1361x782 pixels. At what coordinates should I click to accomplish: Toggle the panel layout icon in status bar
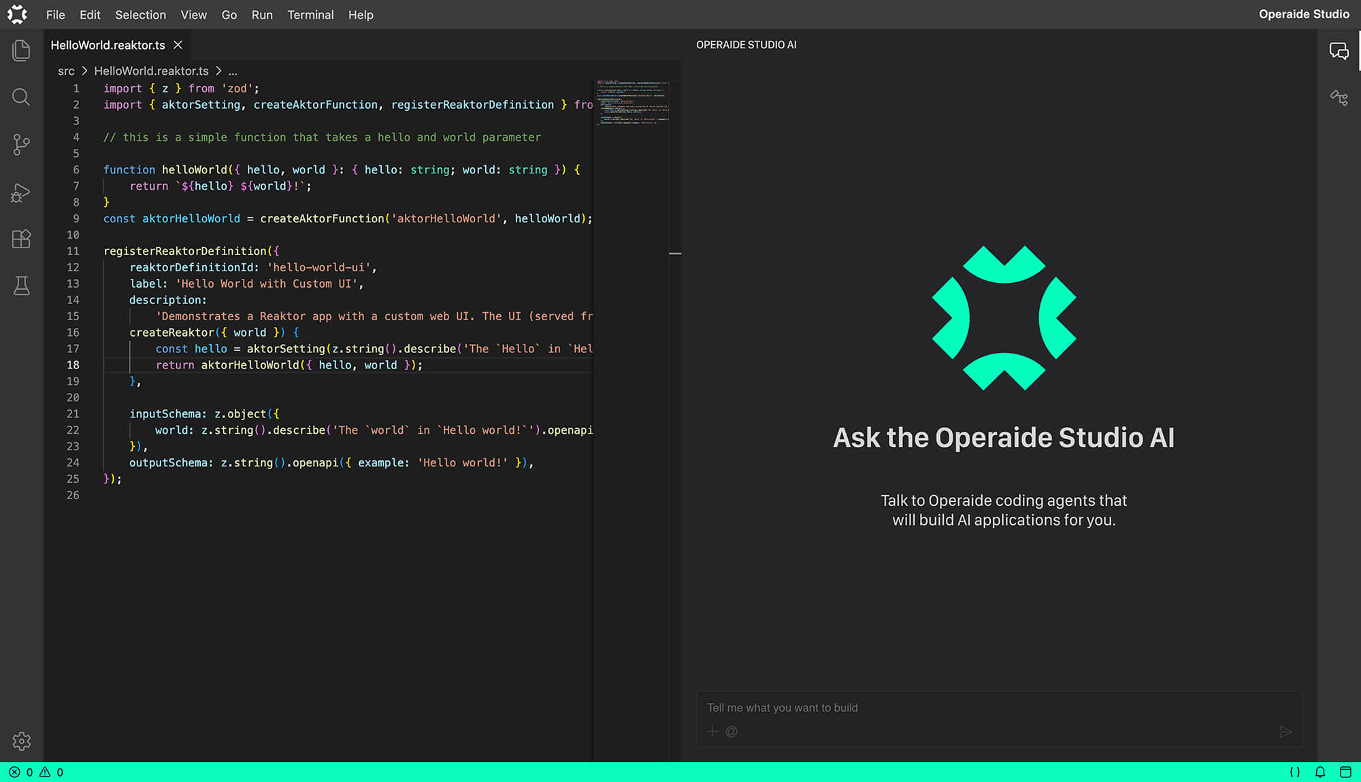click(x=1345, y=772)
